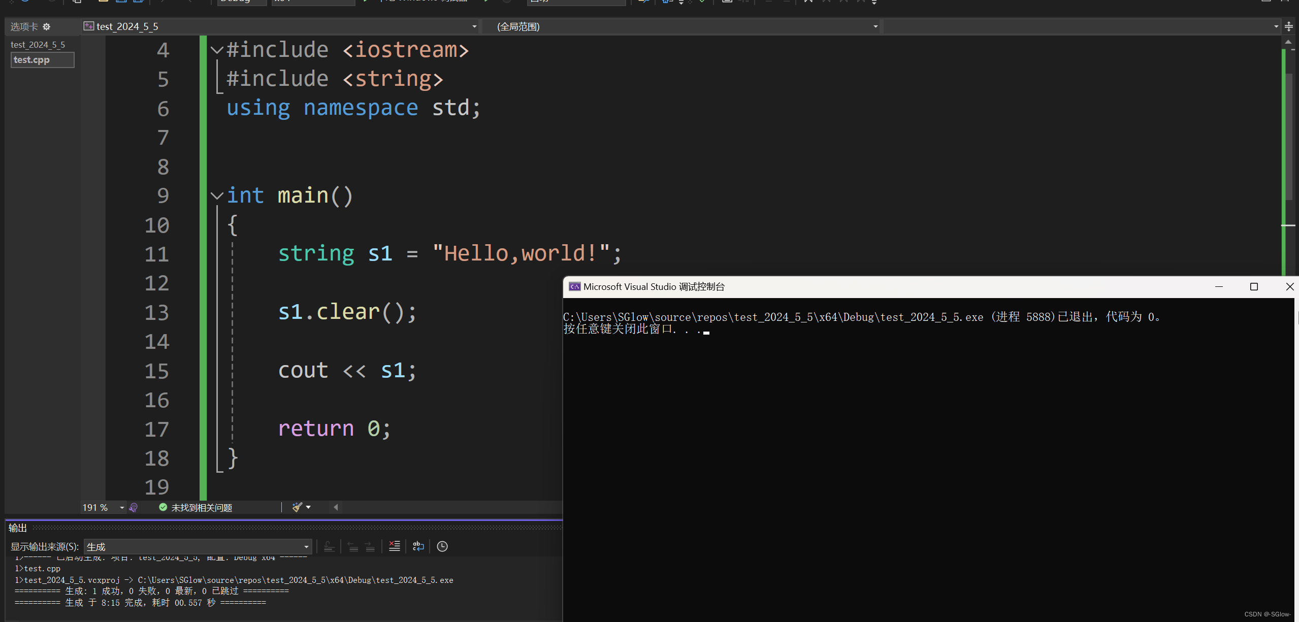The height and width of the screenshot is (622, 1299).
Task: Open the test_2024_5_5 project dropdown
Action: pyautogui.click(x=474, y=27)
